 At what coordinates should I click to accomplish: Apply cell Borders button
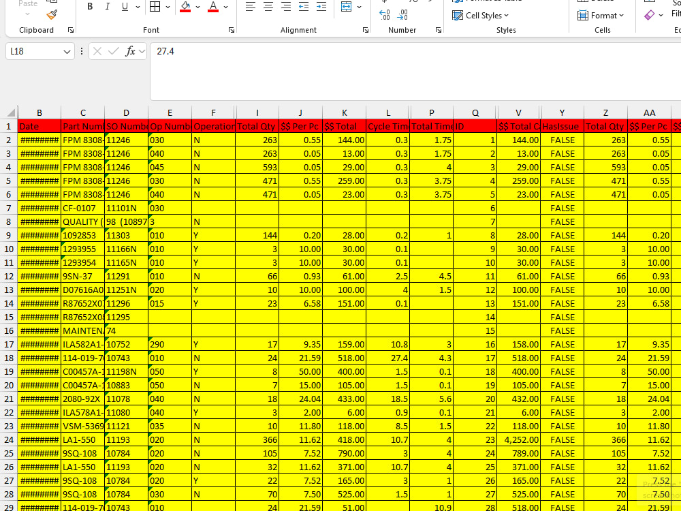click(155, 7)
